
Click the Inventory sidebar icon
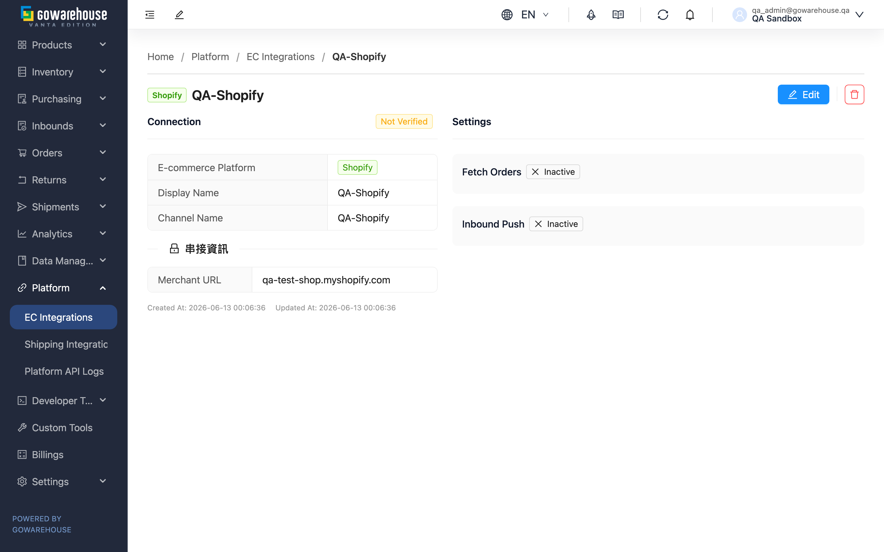click(x=22, y=72)
